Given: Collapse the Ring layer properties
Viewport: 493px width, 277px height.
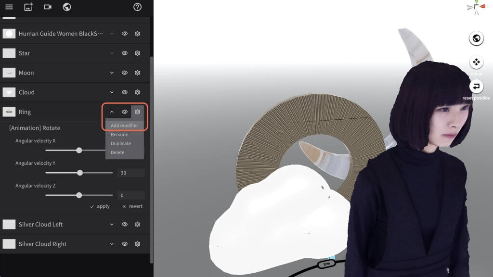Looking at the screenshot, I should [x=111, y=112].
